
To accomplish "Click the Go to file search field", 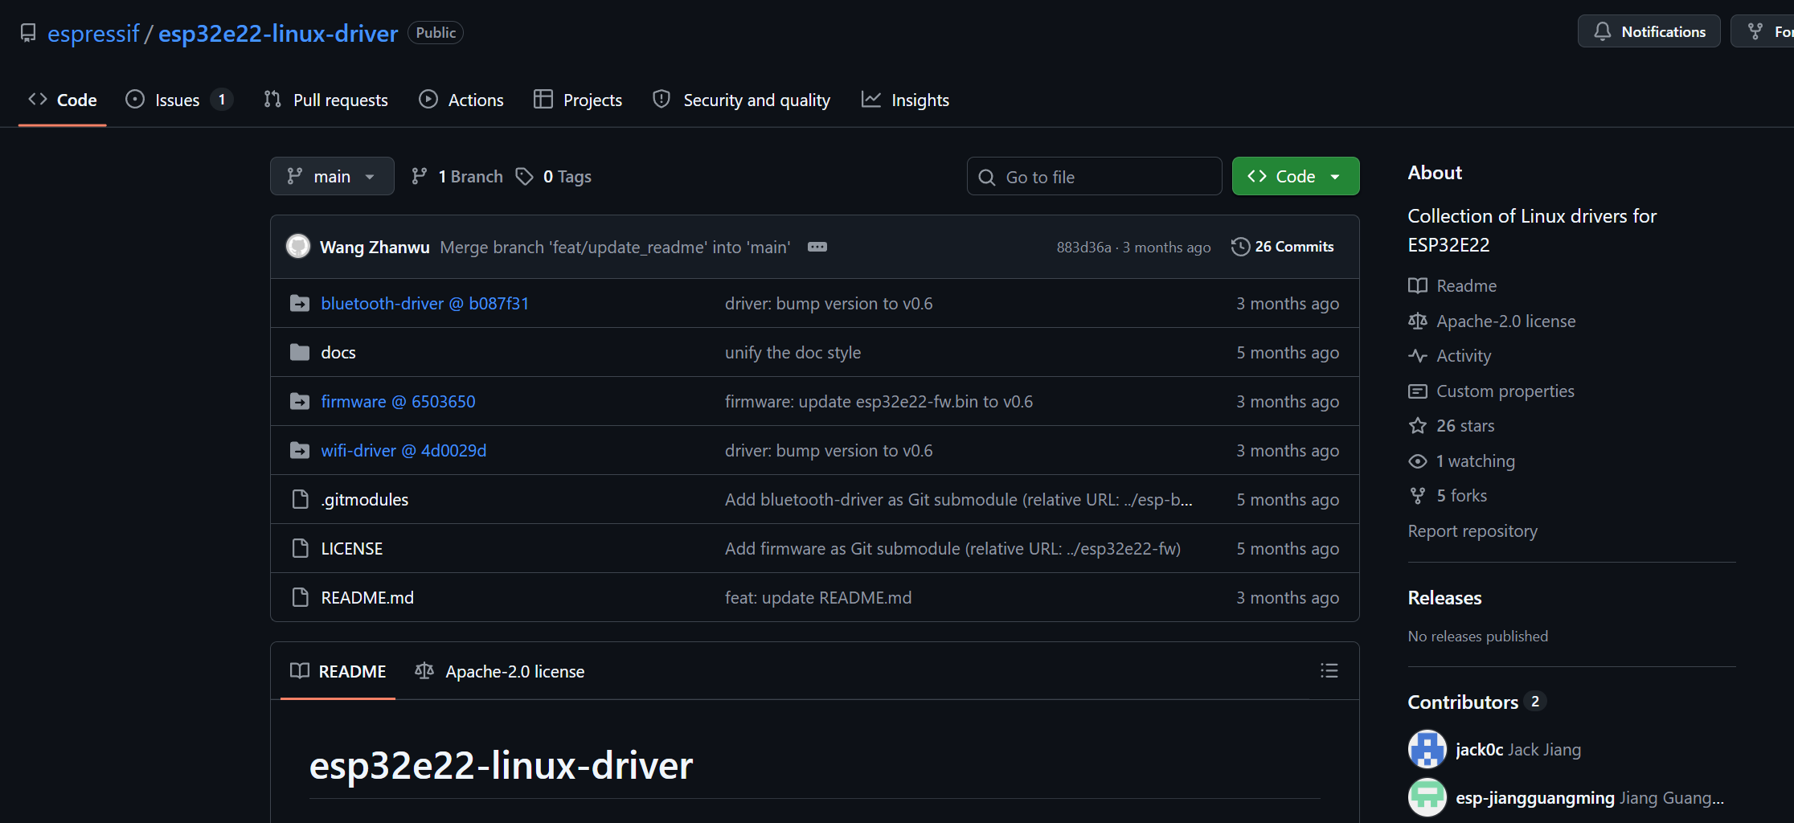I will click(x=1095, y=176).
